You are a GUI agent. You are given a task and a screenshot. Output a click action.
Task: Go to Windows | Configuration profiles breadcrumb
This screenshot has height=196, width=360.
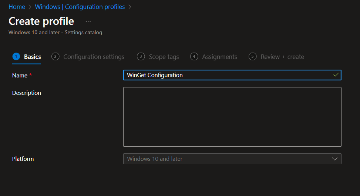(x=80, y=7)
